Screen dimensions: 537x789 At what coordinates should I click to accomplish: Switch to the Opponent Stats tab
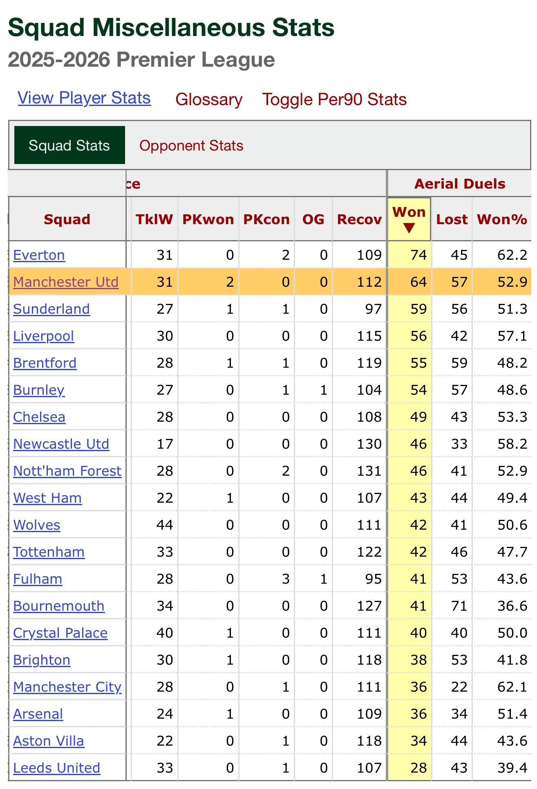pos(191,146)
